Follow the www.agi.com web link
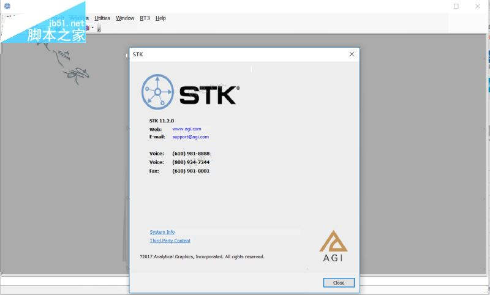The height and width of the screenshot is (295, 490). point(187,129)
